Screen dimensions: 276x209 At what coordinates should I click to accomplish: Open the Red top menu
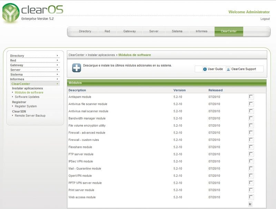pyautogui.click(x=107, y=31)
